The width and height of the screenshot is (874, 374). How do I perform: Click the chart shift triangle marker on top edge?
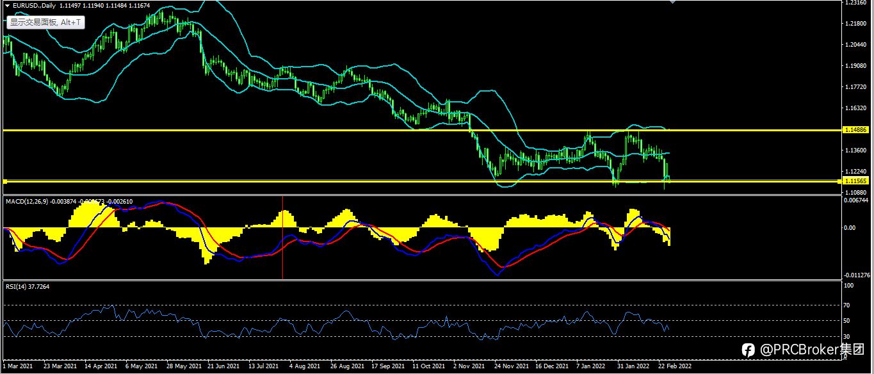click(672, 2)
